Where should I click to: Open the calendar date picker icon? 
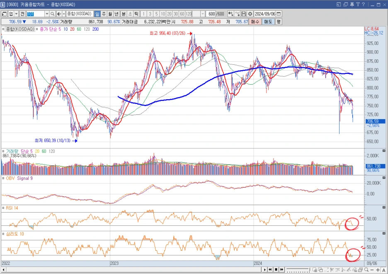[279, 14]
